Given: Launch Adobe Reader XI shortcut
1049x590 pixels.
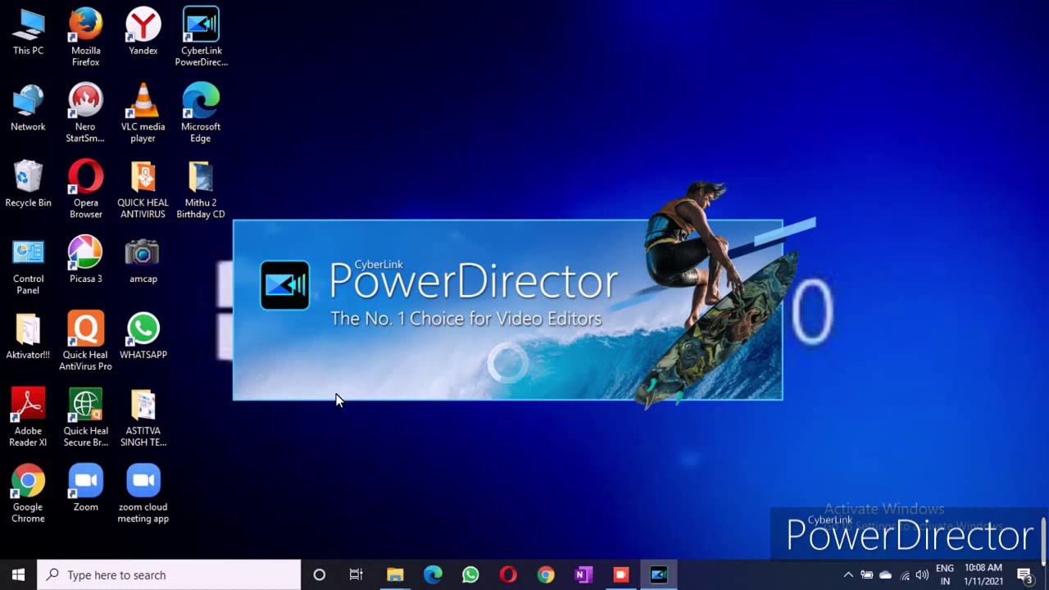Looking at the screenshot, I should [28, 419].
